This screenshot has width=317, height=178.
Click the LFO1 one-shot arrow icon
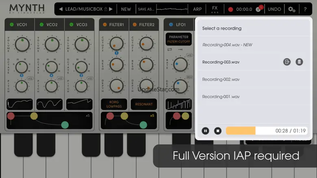point(180,49)
